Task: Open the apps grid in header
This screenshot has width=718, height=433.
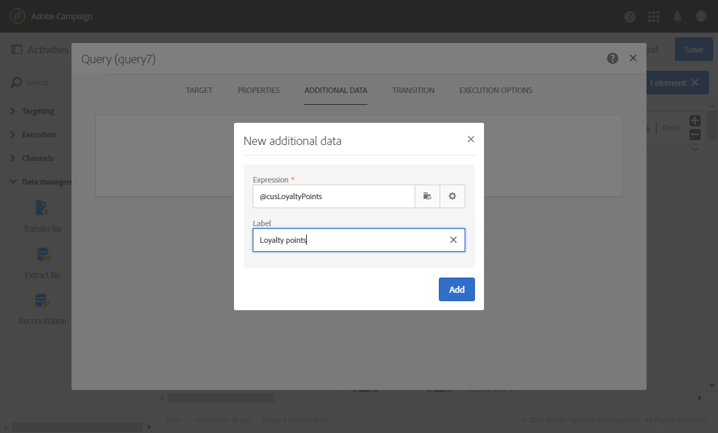Action: (653, 17)
